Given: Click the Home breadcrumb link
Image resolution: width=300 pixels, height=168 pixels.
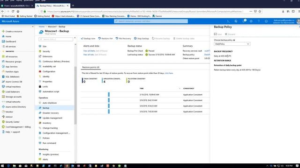Looking at the screenshot, I should (x=42, y=27).
